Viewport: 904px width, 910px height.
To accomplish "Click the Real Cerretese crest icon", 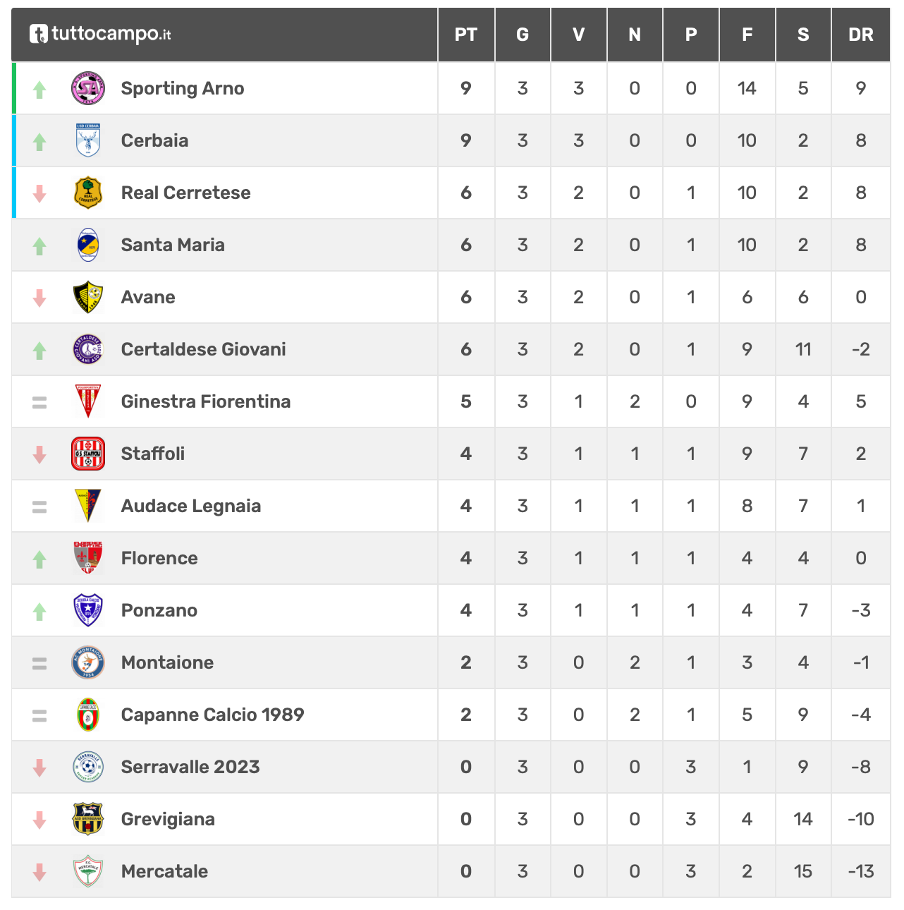I will click(x=88, y=193).
